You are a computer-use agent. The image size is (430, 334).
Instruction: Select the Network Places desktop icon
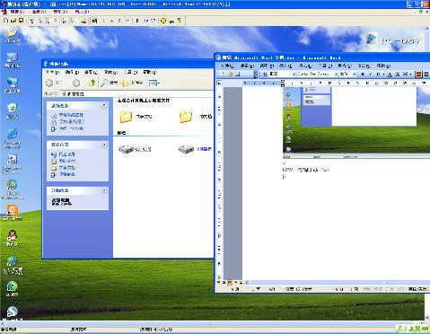point(12,85)
